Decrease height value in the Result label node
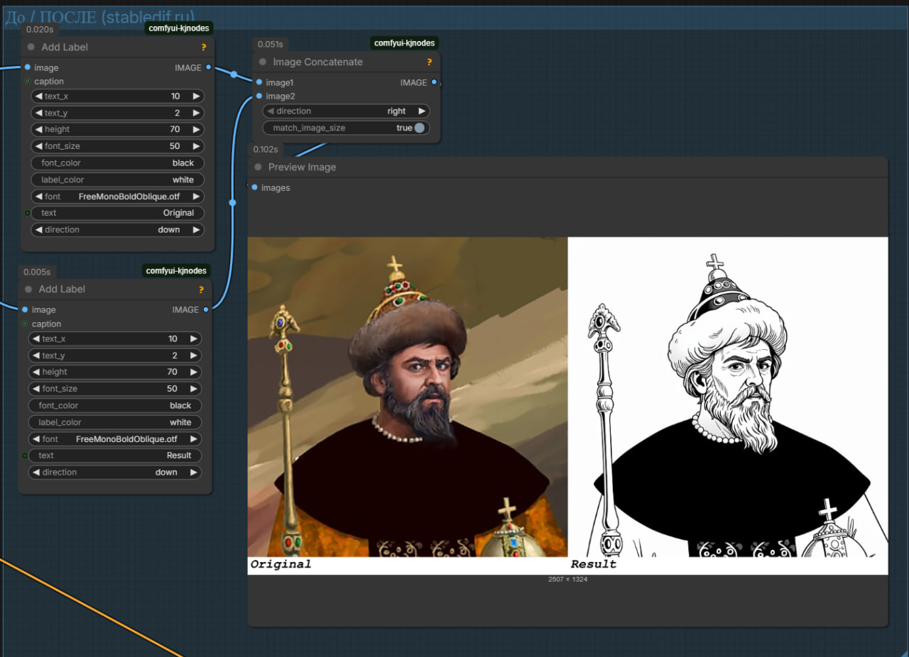The image size is (909, 657). click(35, 372)
